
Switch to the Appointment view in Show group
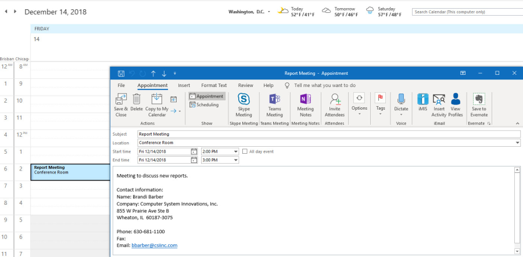tap(206, 96)
